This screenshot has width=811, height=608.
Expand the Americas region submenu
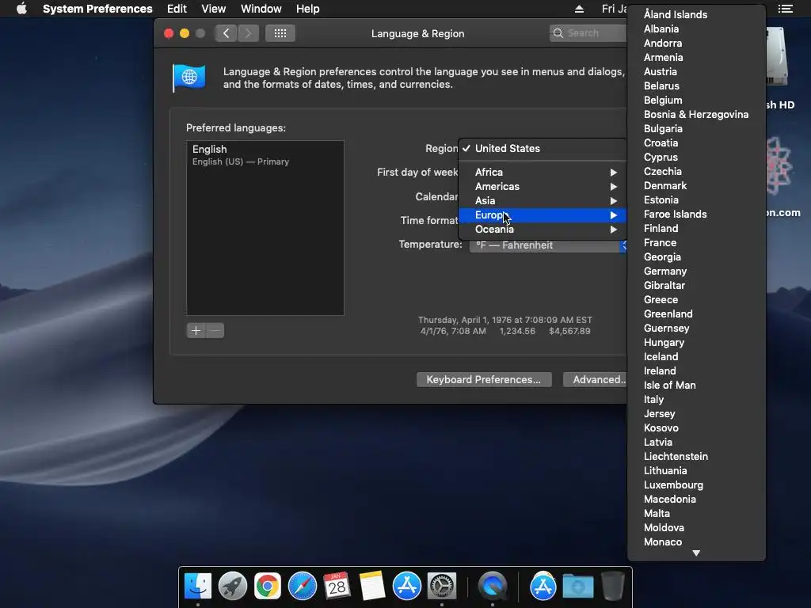[543, 186]
